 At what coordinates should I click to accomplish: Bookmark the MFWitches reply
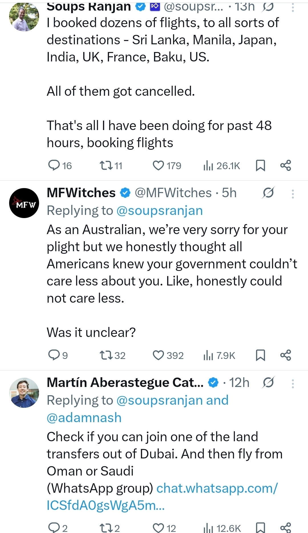260,355
